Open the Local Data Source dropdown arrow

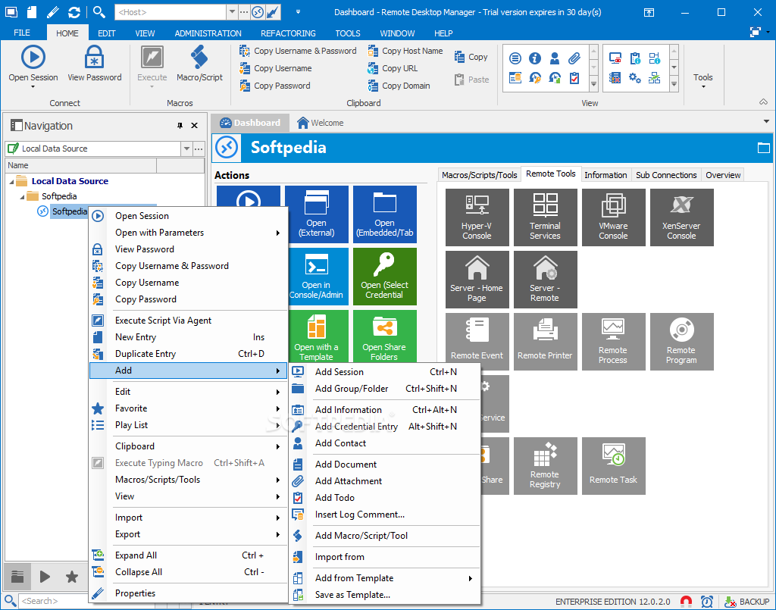186,149
